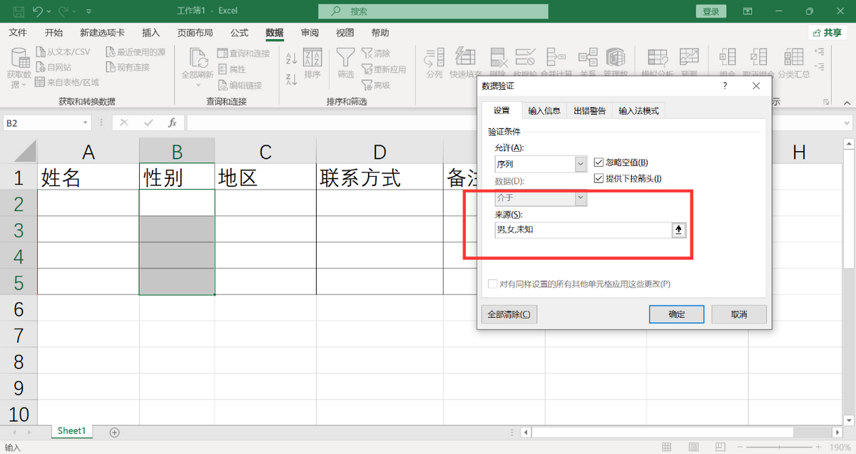Image resolution: width=856 pixels, height=454 pixels.
Task: Open Recent Sources (最近使用的源)
Action: coord(136,52)
